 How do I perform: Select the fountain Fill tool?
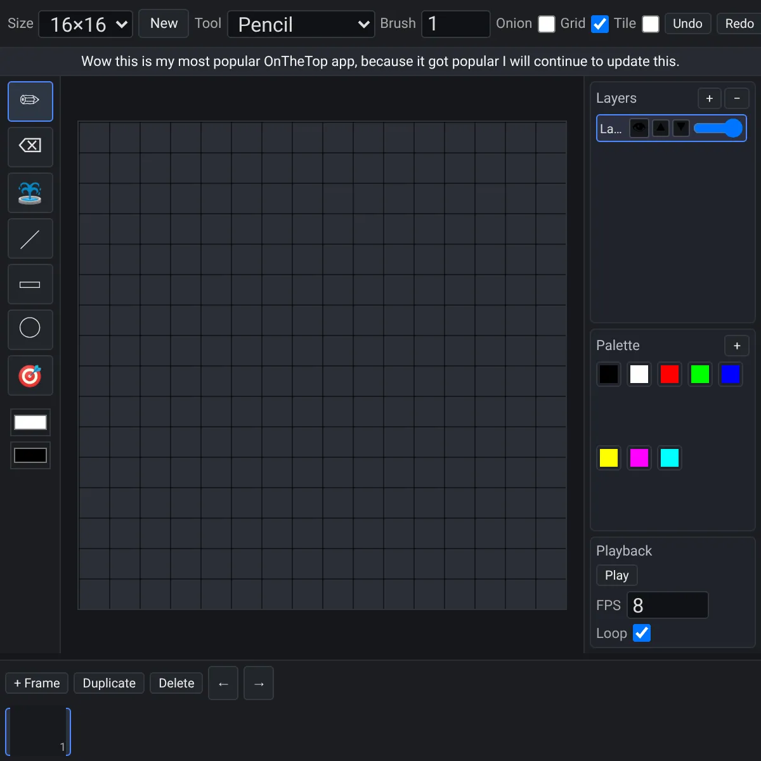30,193
